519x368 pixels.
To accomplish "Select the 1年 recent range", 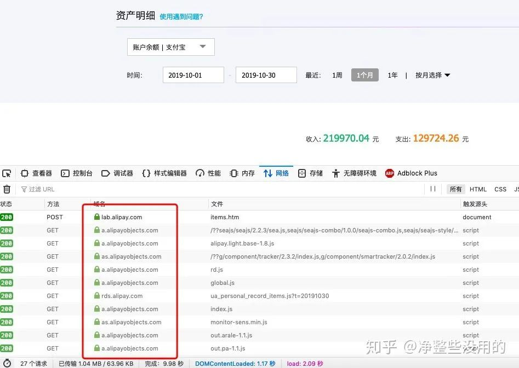I will click(392, 75).
